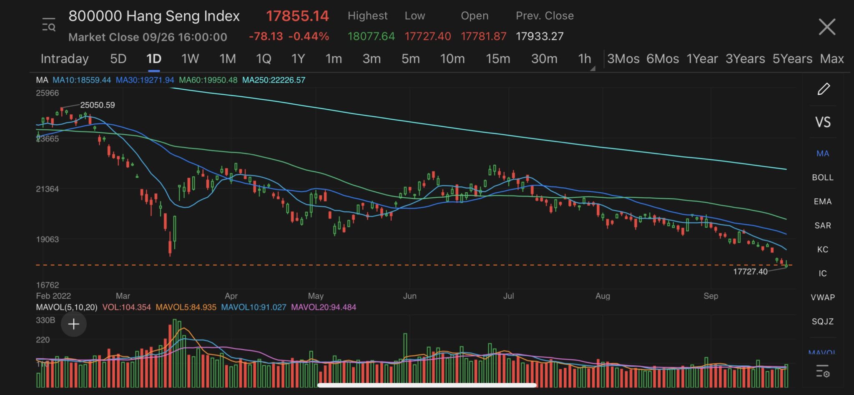Screen dimensions: 854x395
Task: Click the MA30:19271.94 legend value
Action: tap(145, 80)
